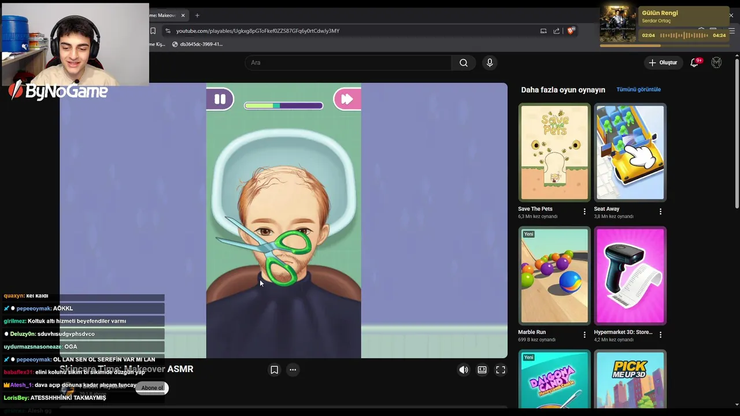Mute the game using the speaker icon

[464, 370]
